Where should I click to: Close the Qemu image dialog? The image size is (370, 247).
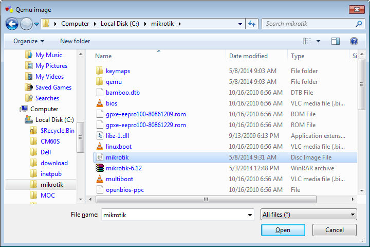(x=357, y=9)
